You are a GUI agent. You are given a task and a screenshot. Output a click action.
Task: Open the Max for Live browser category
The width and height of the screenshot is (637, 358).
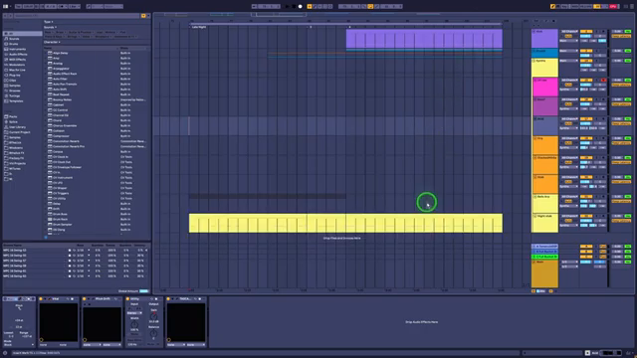17,70
